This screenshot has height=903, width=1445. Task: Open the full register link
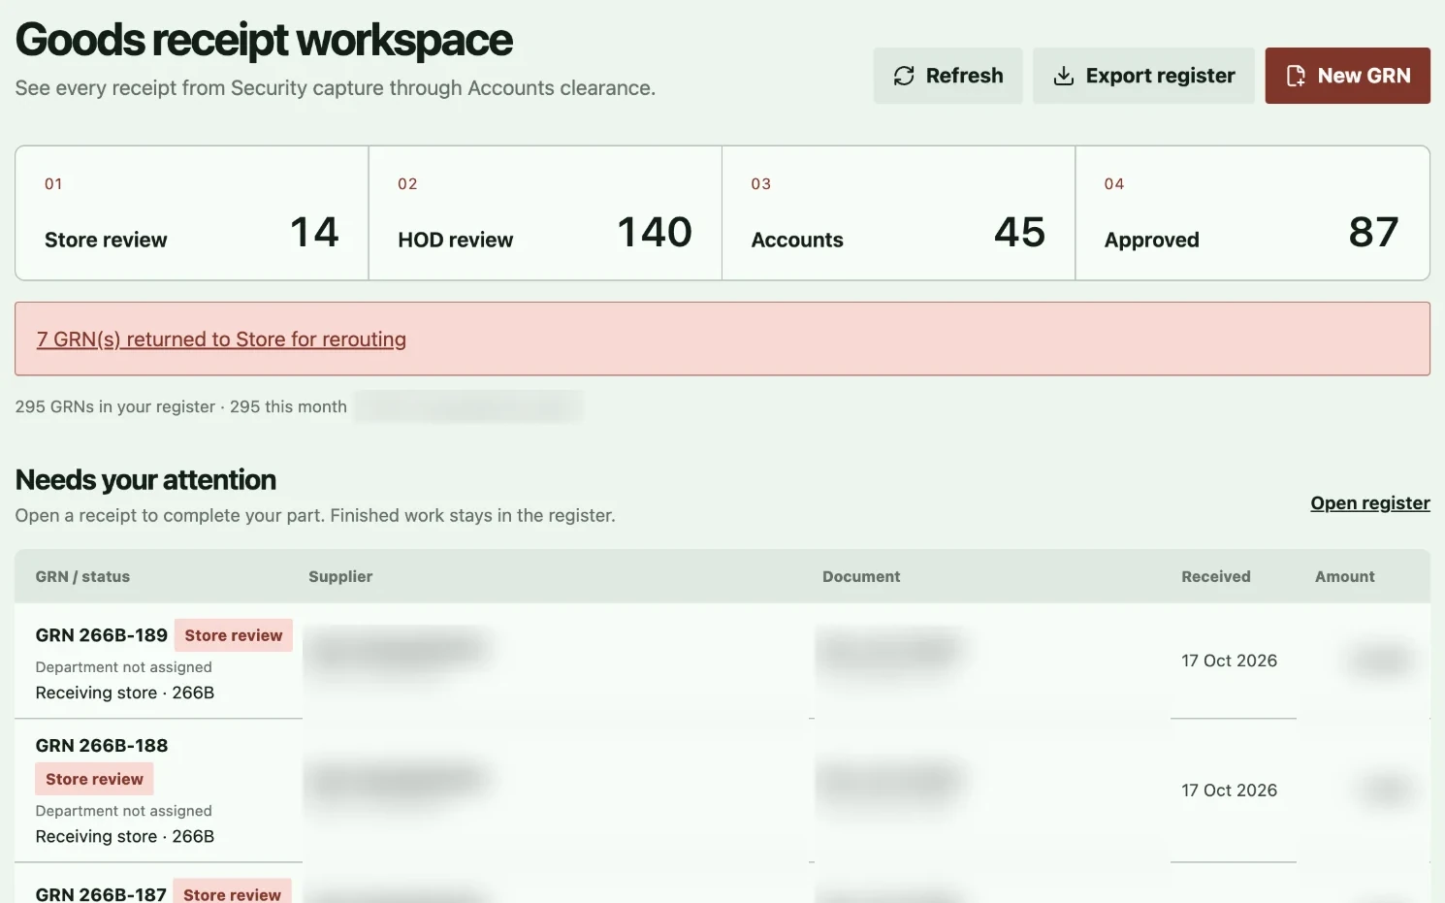1370,503
